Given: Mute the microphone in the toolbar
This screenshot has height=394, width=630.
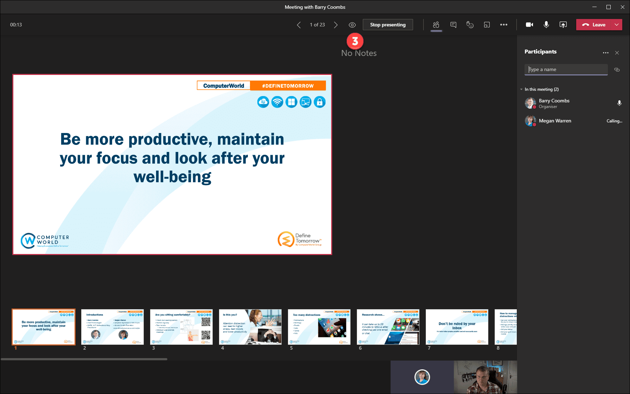Looking at the screenshot, I should [546, 25].
